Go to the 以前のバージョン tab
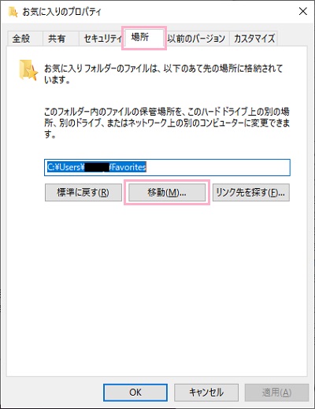This screenshot has height=409, width=315. [197, 39]
